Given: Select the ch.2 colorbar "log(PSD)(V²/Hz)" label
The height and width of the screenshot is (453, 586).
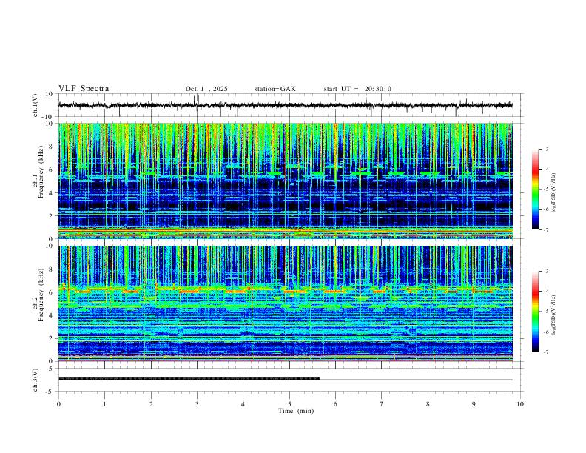Looking at the screenshot, I should pos(554,315).
